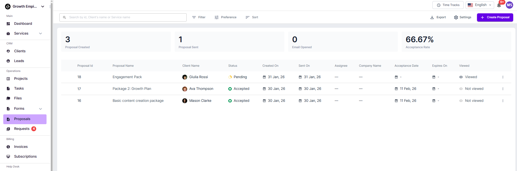
Task: Click the Sort icon
Action: 247,17
